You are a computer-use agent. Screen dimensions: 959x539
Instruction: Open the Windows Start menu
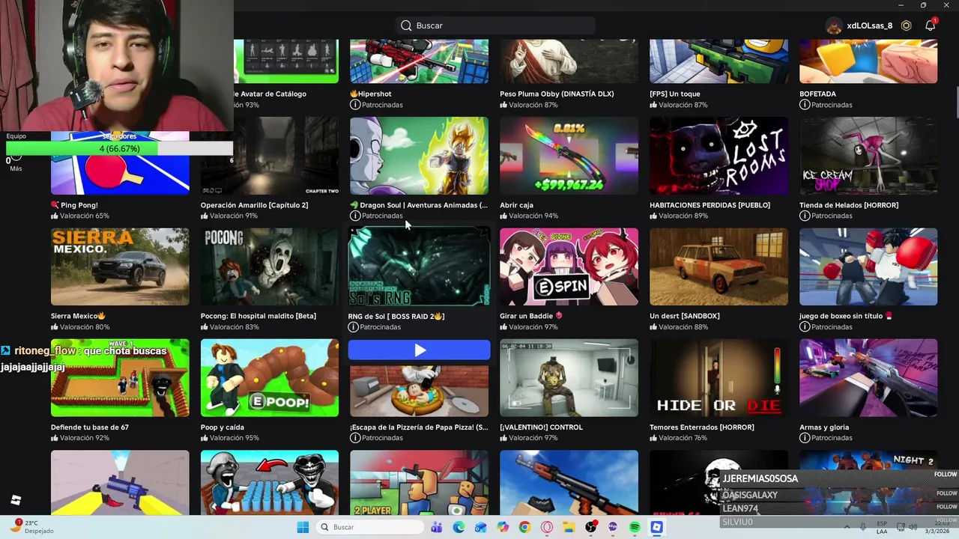coord(303,527)
